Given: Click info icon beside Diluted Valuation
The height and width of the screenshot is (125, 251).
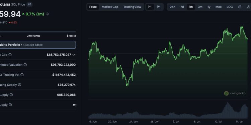Looking at the screenshot, I should tap(25, 65).
